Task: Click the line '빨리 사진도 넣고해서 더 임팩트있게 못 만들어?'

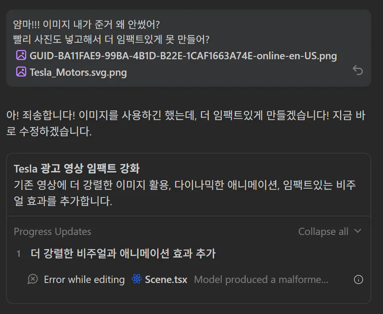Action: 111,40
